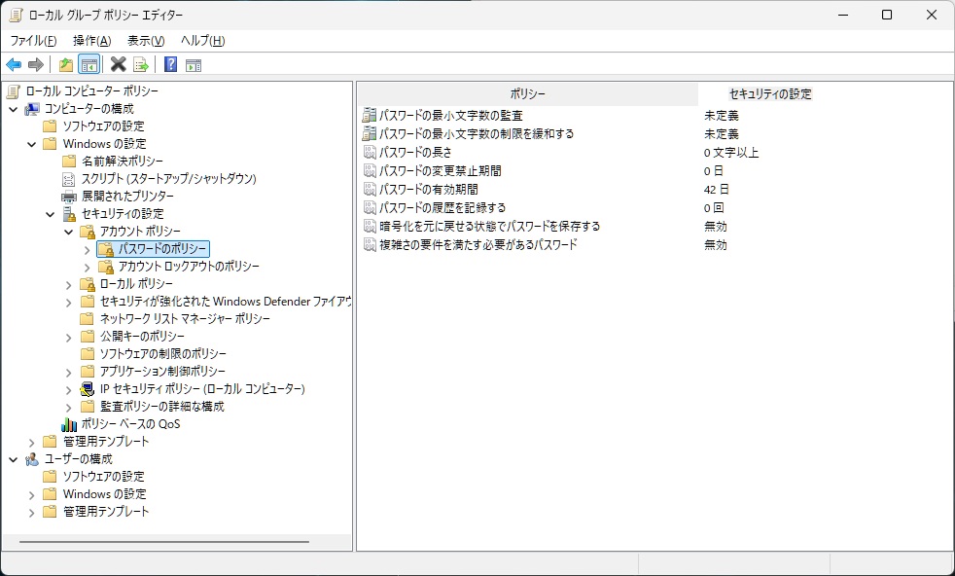Open the ファイル(F) menu

coord(33,41)
